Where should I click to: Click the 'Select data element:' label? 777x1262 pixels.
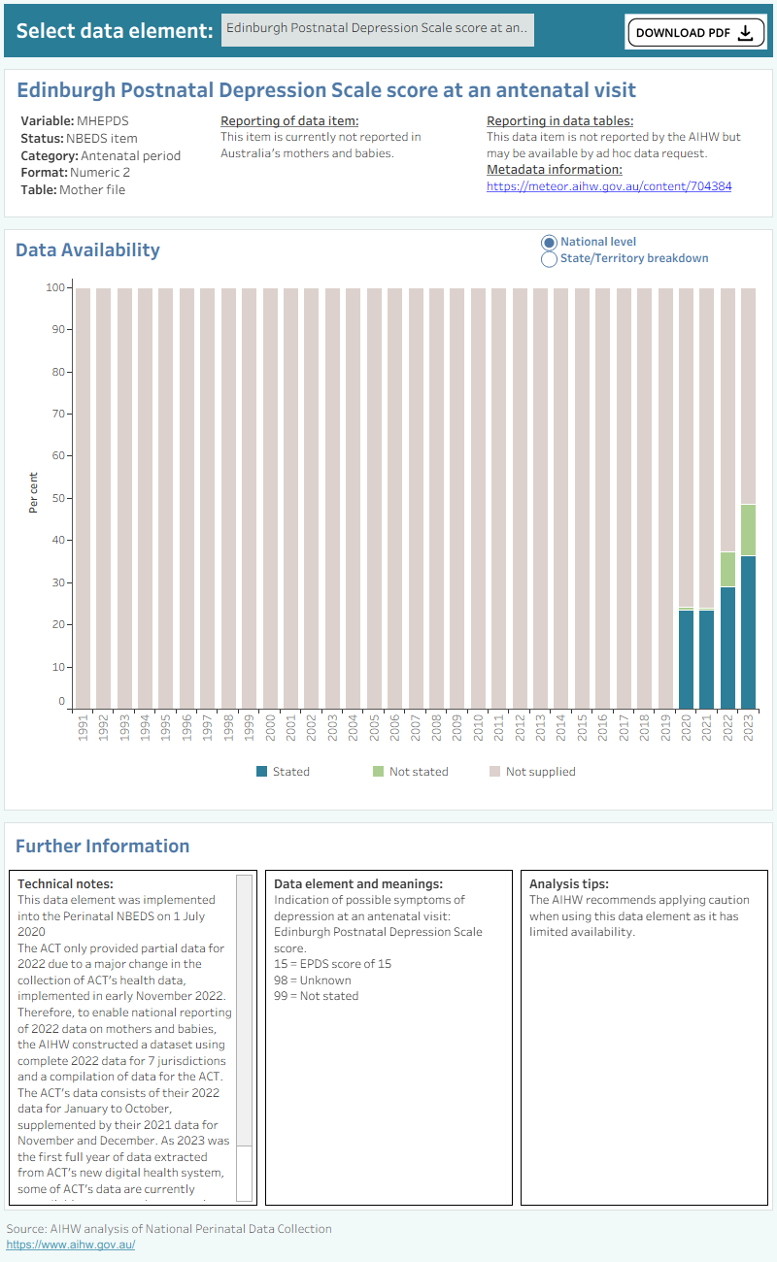(115, 30)
